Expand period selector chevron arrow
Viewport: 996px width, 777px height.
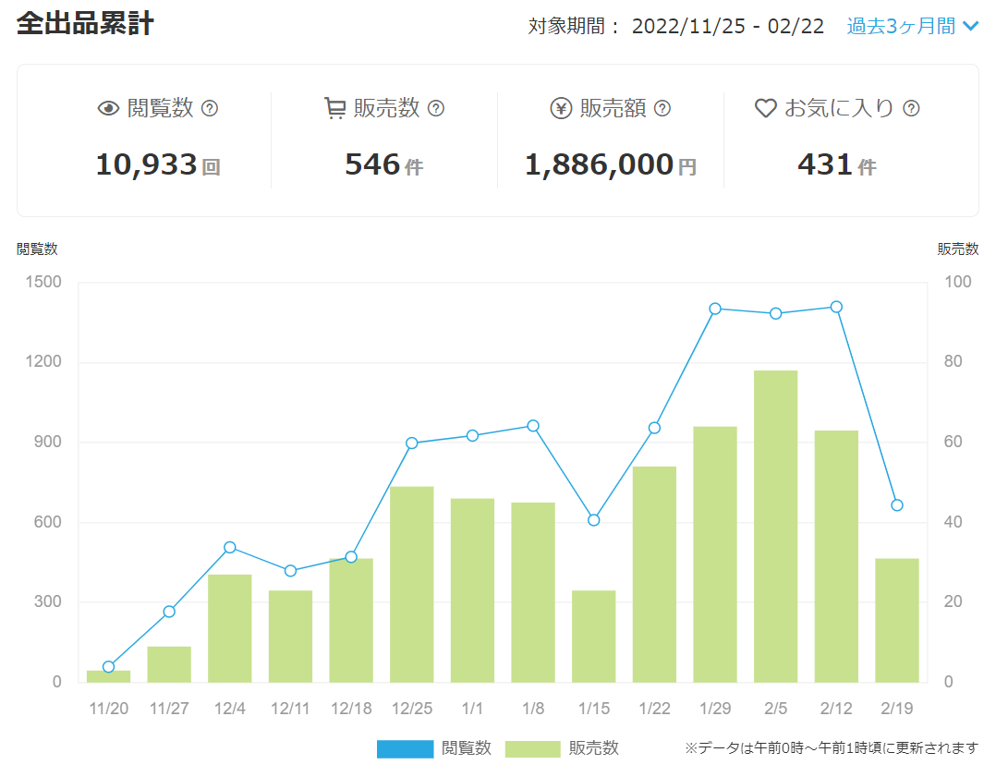pyautogui.click(x=970, y=26)
